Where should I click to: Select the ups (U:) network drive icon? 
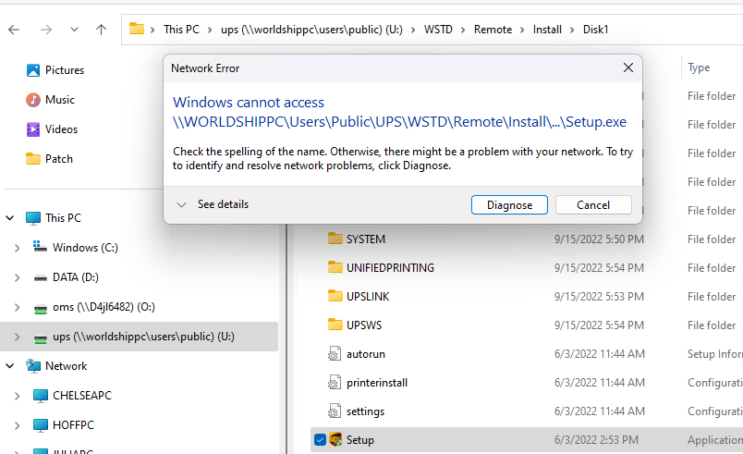coord(41,338)
